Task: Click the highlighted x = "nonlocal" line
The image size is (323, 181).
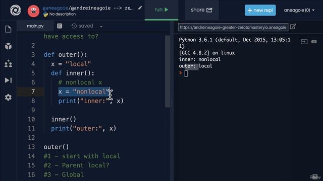Action: (x=84, y=92)
